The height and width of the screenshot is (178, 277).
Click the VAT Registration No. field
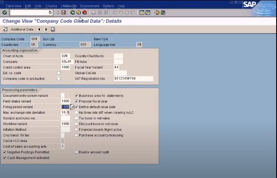tap(134, 79)
